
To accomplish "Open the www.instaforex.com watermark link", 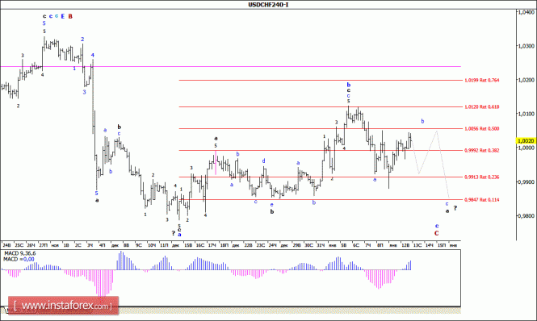I will point(63,305).
